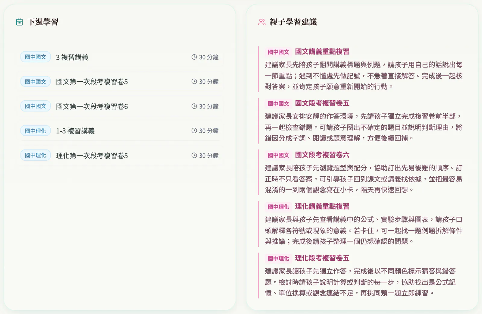This screenshot has height=314, width=482.
Task: Click the 30 分鐘 duration for 3 複習講義
Action: click(209, 57)
